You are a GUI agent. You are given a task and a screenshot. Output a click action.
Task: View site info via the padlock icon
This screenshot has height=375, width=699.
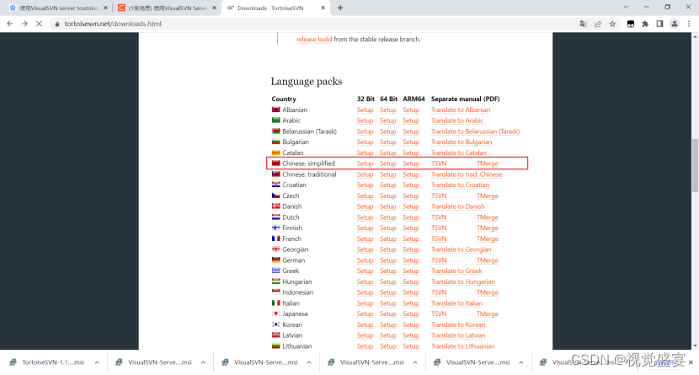(57, 24)
